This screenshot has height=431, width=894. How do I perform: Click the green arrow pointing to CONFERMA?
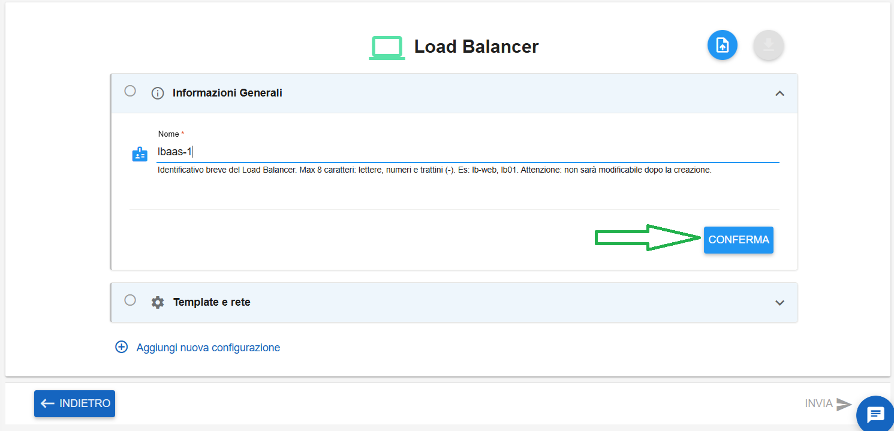tap(648, 238)
